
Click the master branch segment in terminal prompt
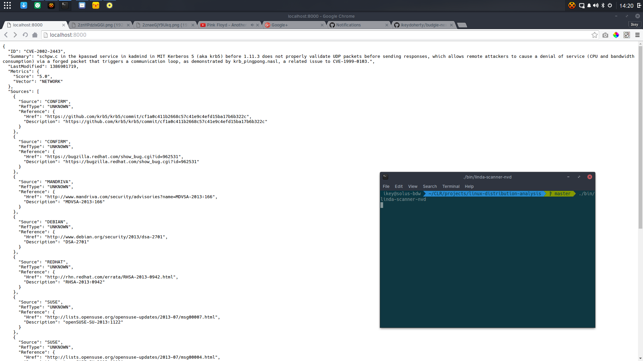click(562, 194)
